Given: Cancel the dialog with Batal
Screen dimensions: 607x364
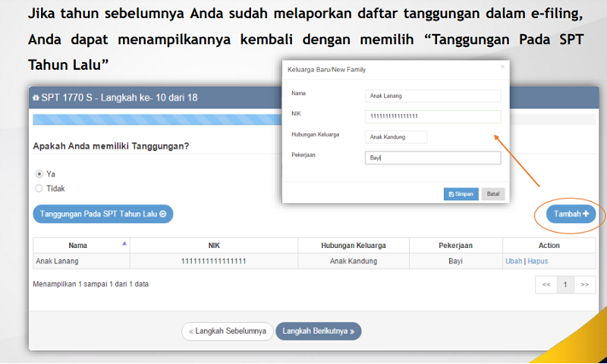Looking at the screenshot, I should click(x=493, y=194).
